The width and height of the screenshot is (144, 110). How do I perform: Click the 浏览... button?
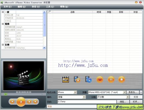[123, 102]
